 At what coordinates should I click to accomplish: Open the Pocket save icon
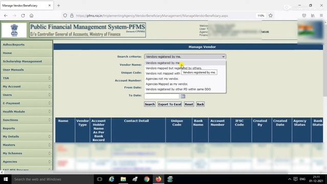(x=304, y=16)
